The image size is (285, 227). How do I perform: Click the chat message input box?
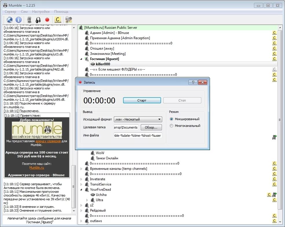click(x=39, y=220)
